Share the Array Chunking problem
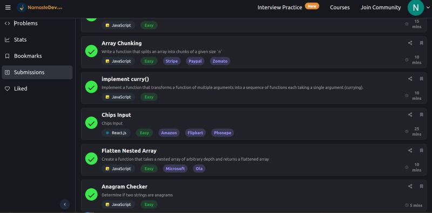The image size is (432, 213). [410, 43]
